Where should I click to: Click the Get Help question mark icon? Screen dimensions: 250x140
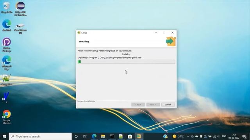(165, 136)
